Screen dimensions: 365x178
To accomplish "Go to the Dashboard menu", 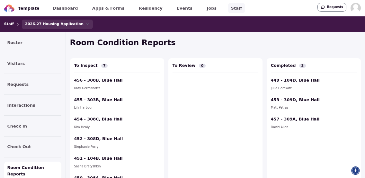I will [x=65, y=8].
